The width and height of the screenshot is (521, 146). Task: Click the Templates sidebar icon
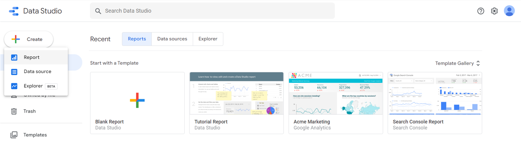[14, 135]
